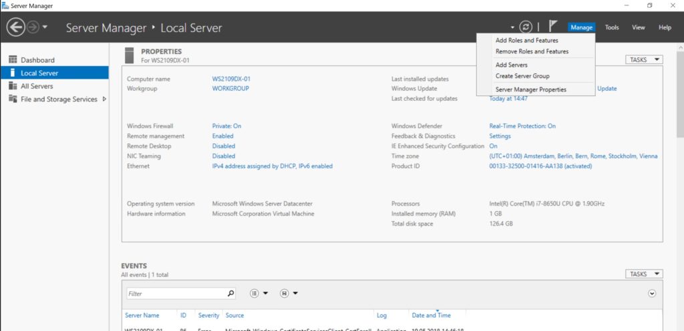684x331 pixels.
Task: Click WORKGROUP link
Action: pyautogui.click(x=230, y=88)
